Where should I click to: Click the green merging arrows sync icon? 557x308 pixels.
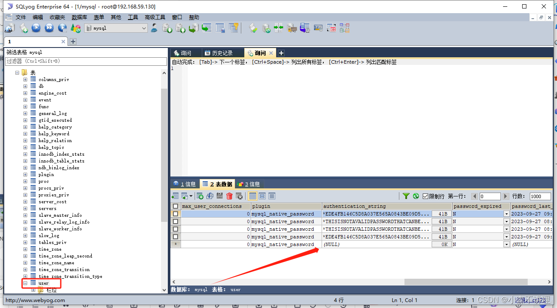click(x=279, y=28)
